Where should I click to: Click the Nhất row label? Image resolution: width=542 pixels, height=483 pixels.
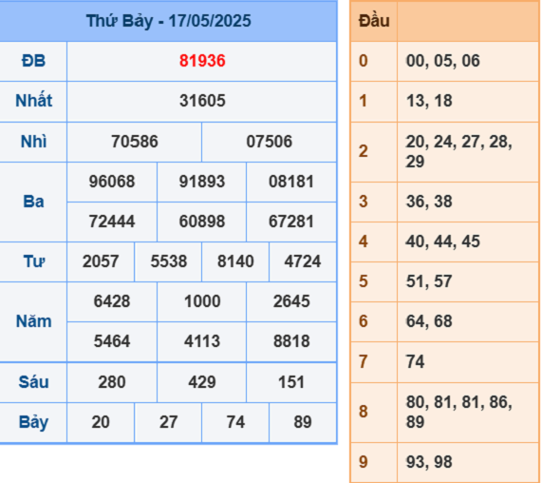[x=34, y=101]
